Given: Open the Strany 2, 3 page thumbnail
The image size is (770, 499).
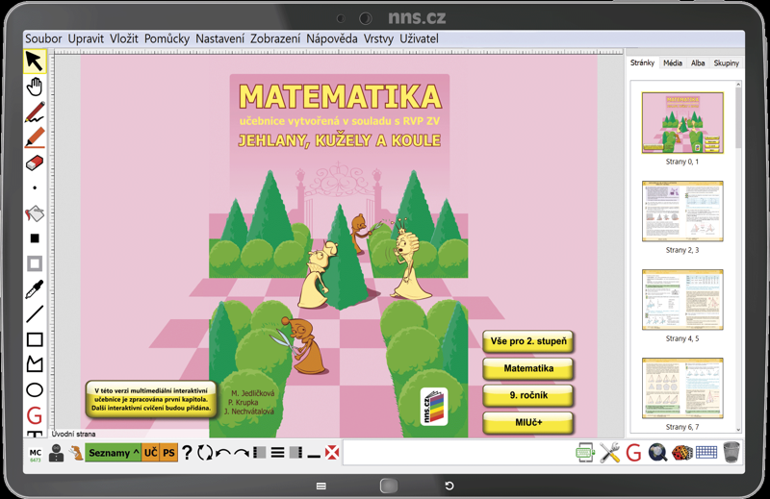Looking at the screenshot, I should [682, 211].
